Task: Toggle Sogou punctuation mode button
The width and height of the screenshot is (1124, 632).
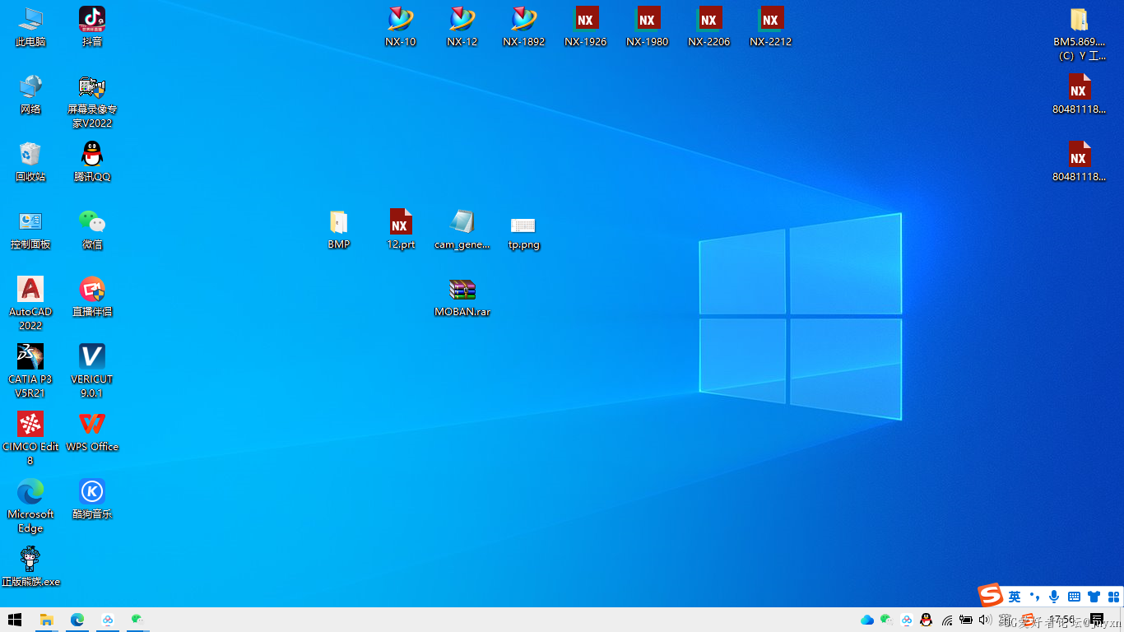Action: 1035,597
